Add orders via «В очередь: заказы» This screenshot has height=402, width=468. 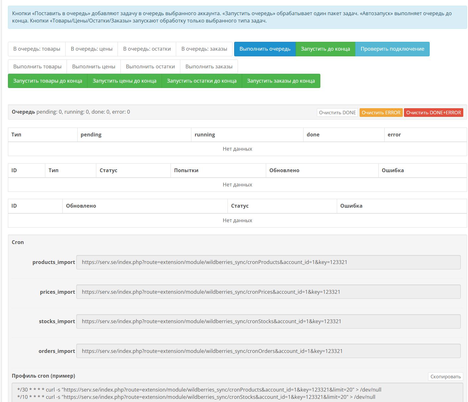tap(204, 49)
